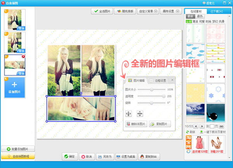Click the 随机排版 random layout button
Viewport: 233px width, 168px height.
coord(125,11)
